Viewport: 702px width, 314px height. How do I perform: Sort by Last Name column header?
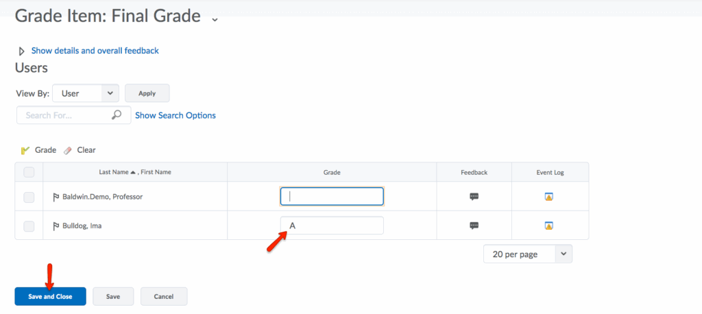point(118,172)
